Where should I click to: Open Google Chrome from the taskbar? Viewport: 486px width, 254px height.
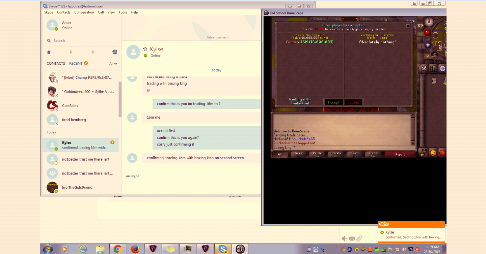118,249
